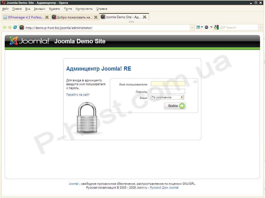Open the Русский Дом Joomla! link

tap(164, 188)
